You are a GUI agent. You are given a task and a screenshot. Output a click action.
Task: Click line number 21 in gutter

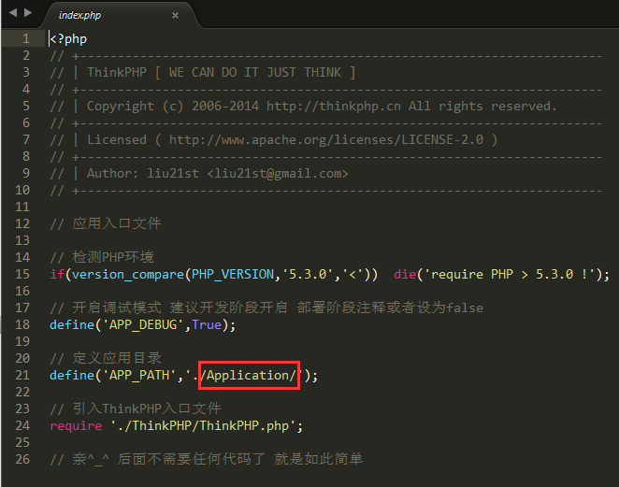click(x=22, y=376)
